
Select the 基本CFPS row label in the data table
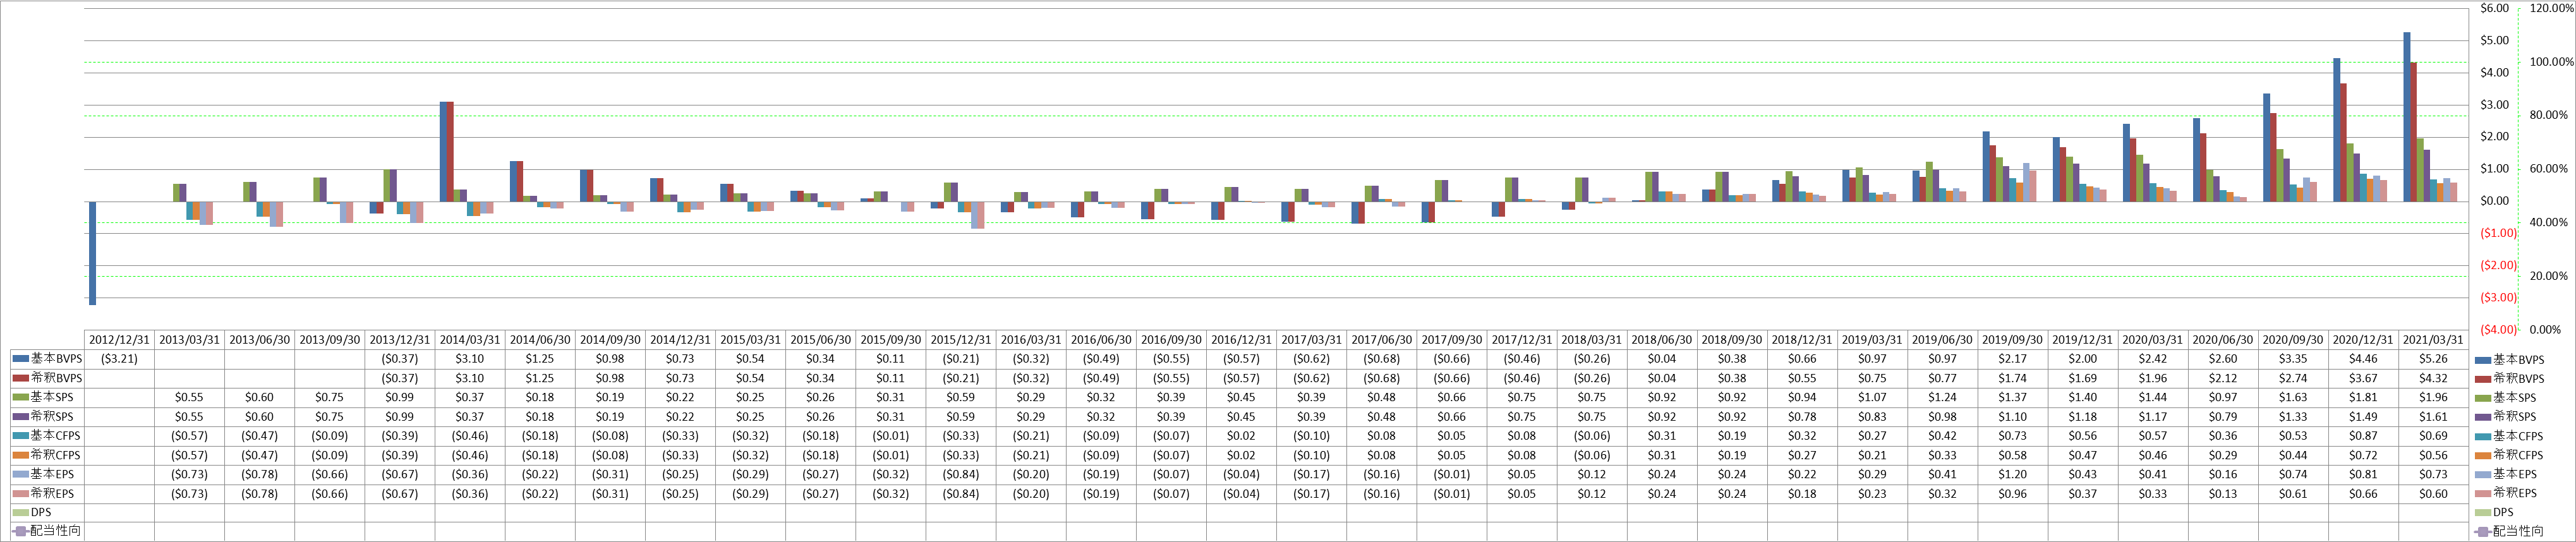click(55, 435)
